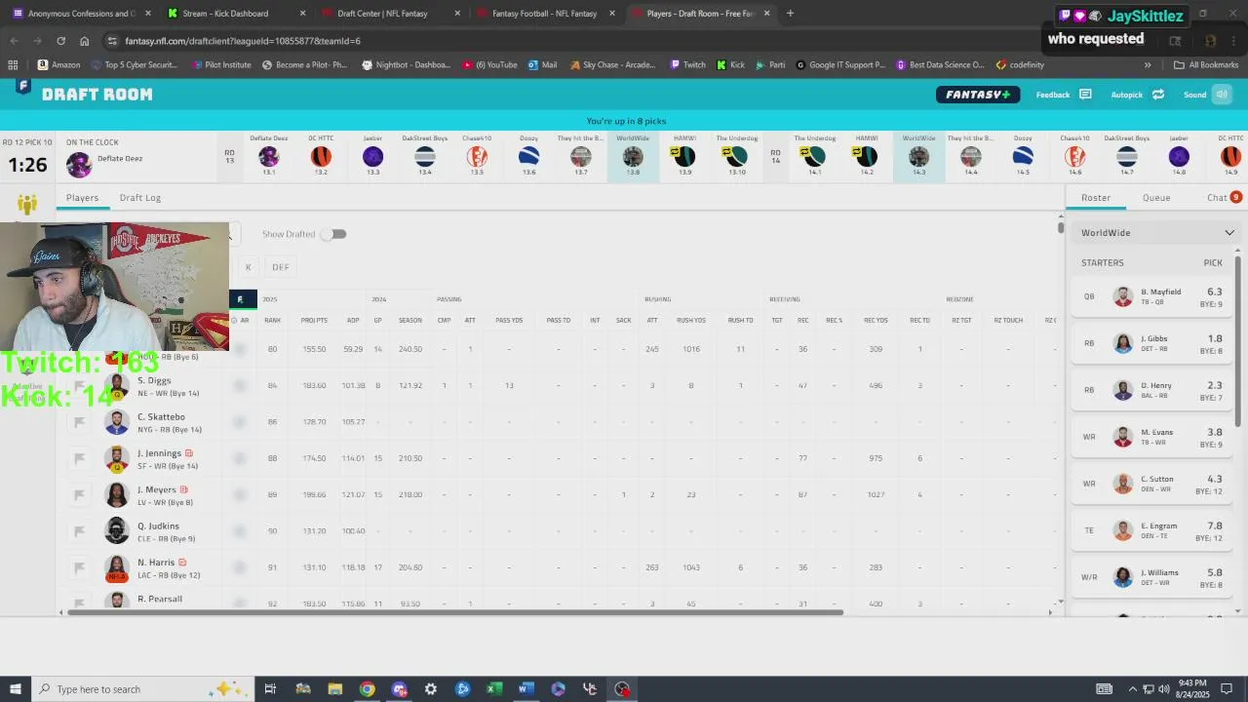Open the Twitch bookmark
Viewport: 1248px width, 702px height.
coord(687,64)
